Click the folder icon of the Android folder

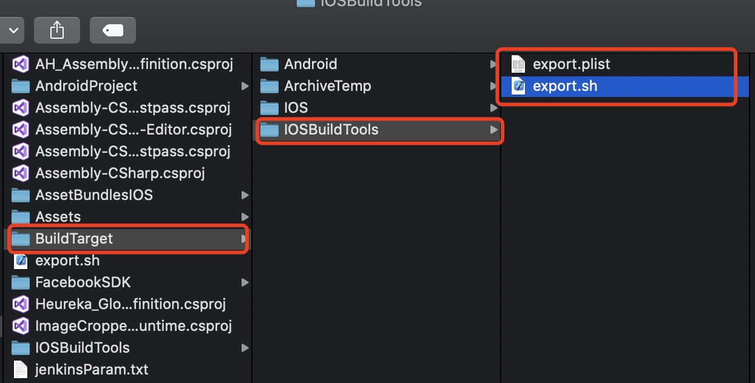tap(269, 64)
